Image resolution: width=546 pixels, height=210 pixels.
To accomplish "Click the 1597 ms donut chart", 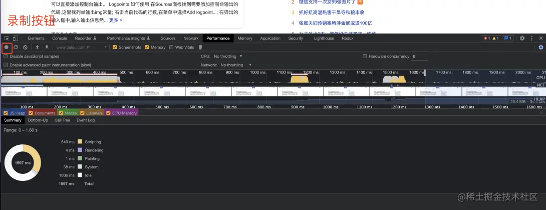I will pos(23,162).
